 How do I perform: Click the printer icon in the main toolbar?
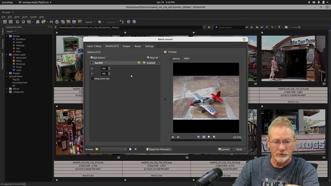(x=57, y=22)
